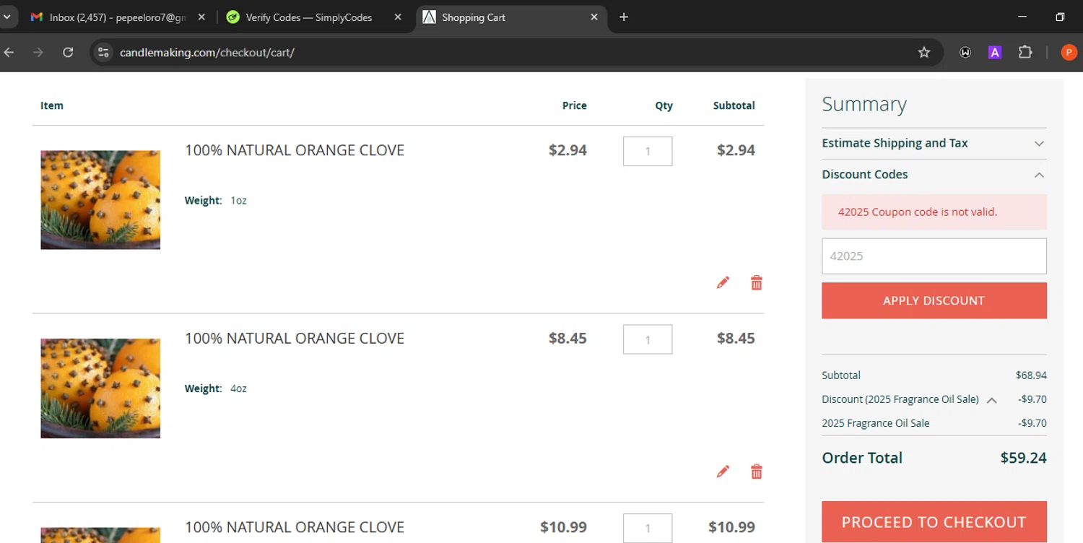Close the Gmail Inbox tab
This screenshot has height=543, width=1083.
[201, 17]
